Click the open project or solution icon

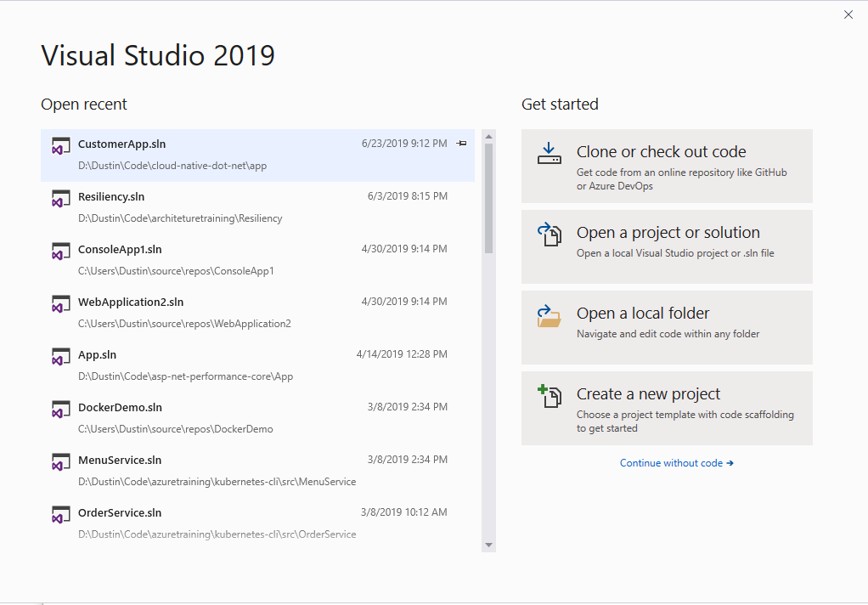click(x=550, y=235)
